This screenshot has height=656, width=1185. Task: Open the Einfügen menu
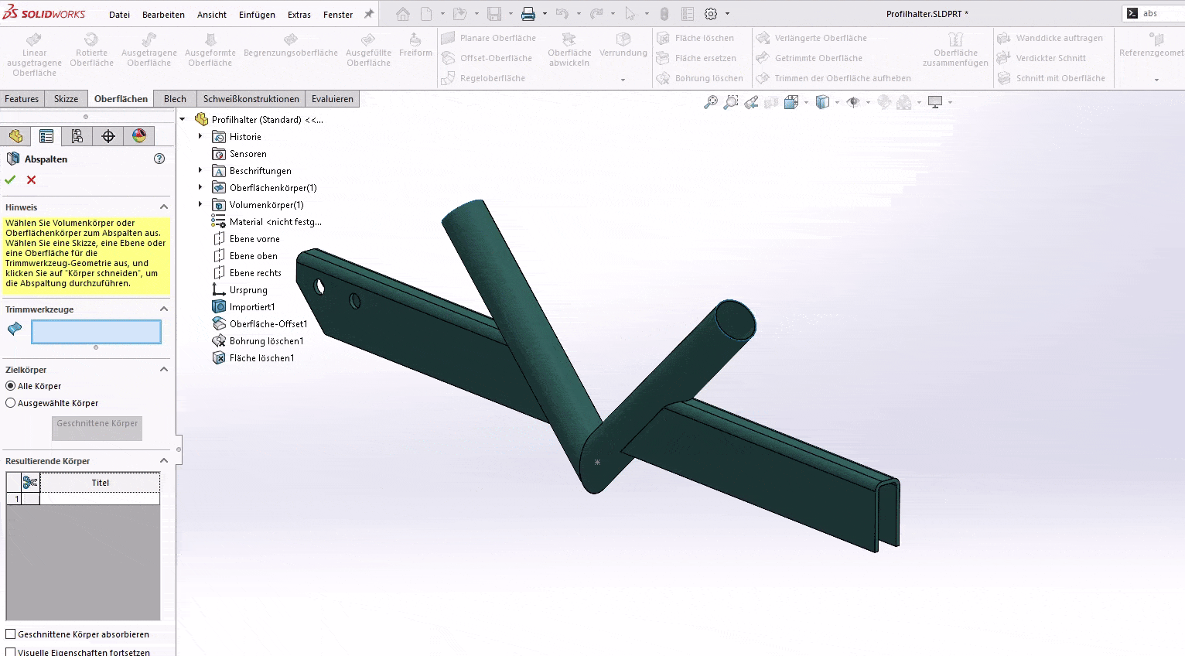(x=257, y=15)
